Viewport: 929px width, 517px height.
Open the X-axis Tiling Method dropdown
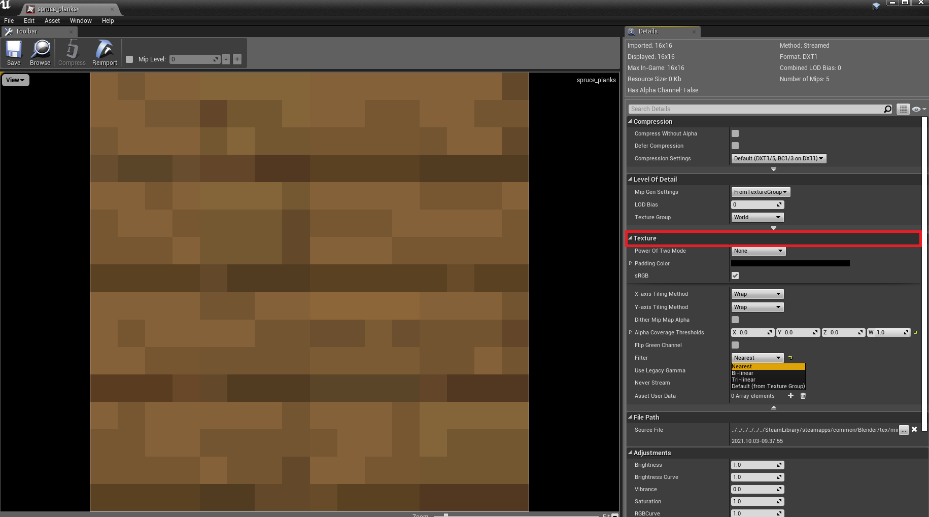758,294
